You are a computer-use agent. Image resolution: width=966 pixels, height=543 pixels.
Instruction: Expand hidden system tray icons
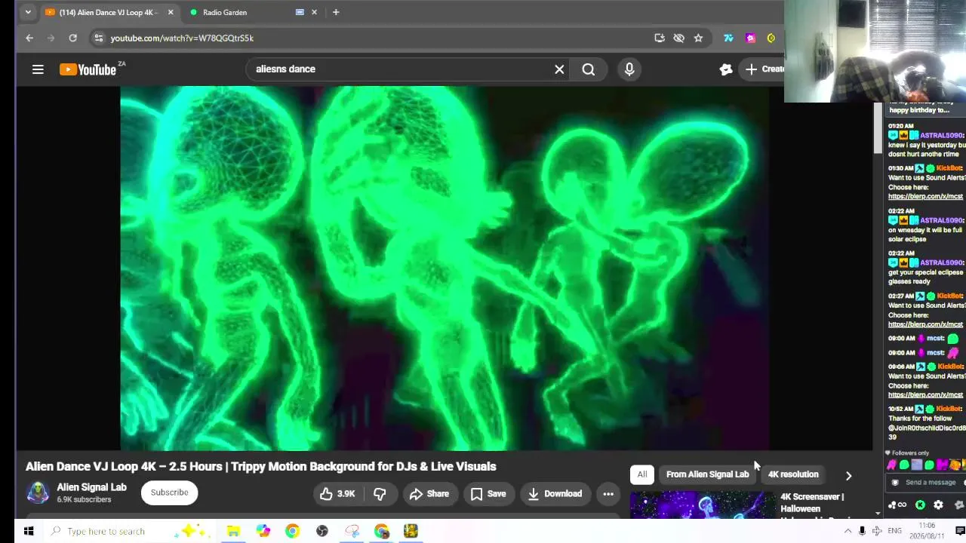pyautogui.click(x=848, y=532)
